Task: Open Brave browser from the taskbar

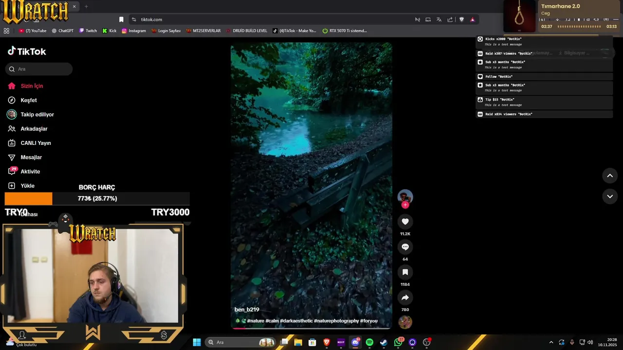Action: tap(327, 342)
